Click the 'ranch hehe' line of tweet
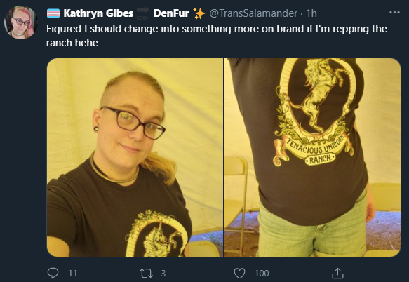 pyautogui.click(x=72, y=43)
